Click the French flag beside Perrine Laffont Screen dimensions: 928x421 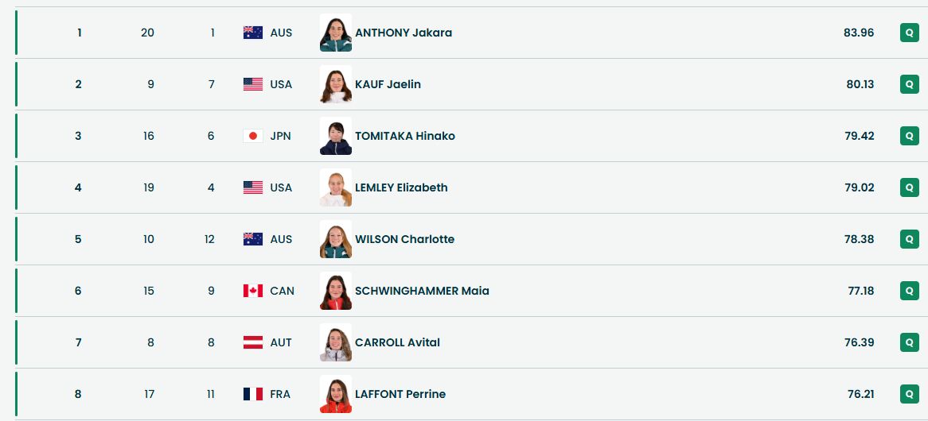click(x=252, y=394)
